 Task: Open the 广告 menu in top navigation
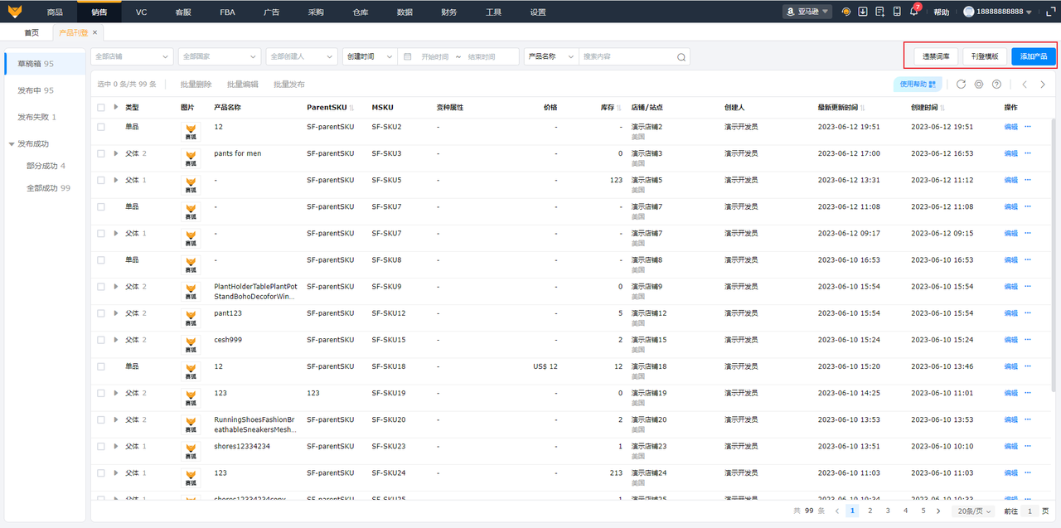[271, 12]
